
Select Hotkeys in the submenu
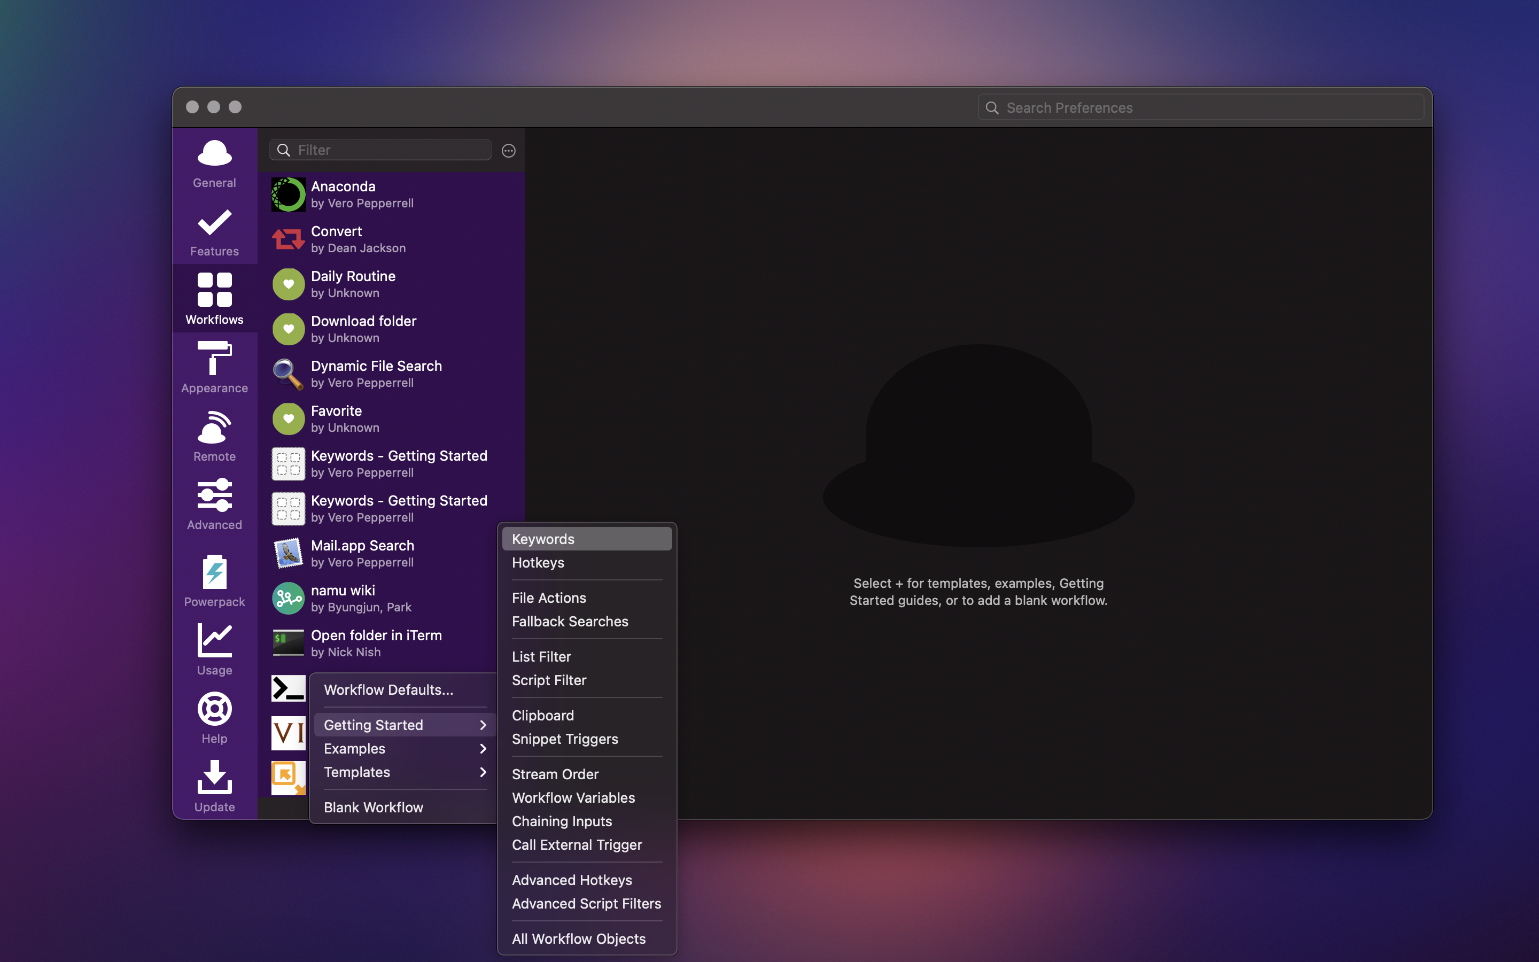pos(587,562)
